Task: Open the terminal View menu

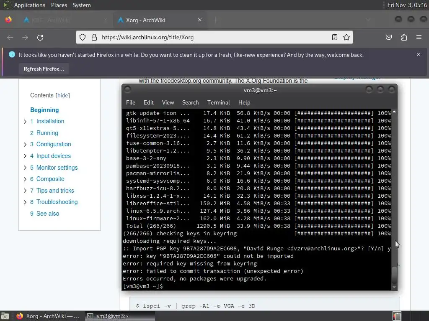Action: coord(168,103)
